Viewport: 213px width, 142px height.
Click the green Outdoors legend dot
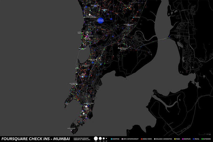coord(202,139)
